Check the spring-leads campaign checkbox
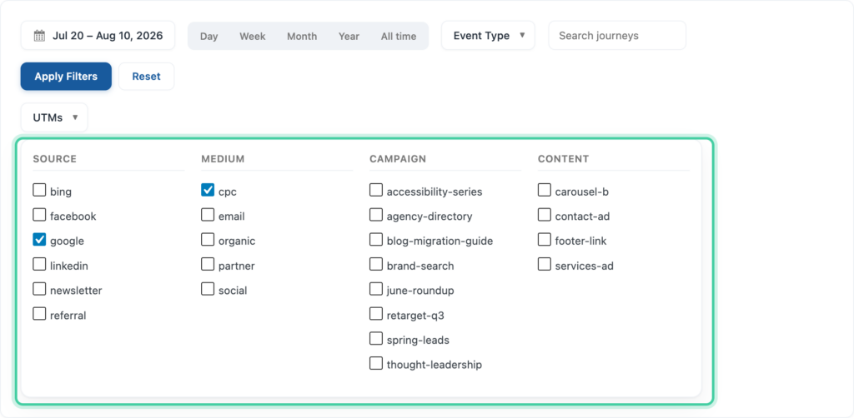Screen dimensions: 854x418 [x=376, y=339]
